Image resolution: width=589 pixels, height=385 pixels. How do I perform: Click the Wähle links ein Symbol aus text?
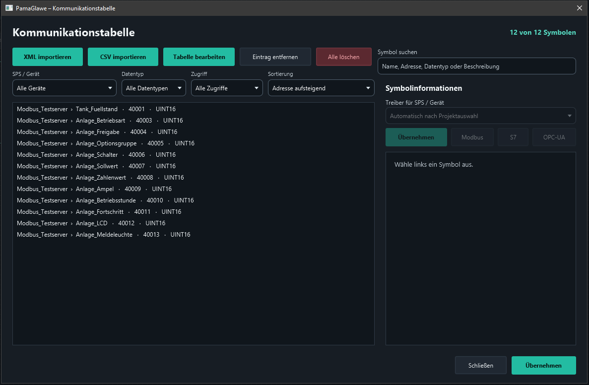pos(434,165)
